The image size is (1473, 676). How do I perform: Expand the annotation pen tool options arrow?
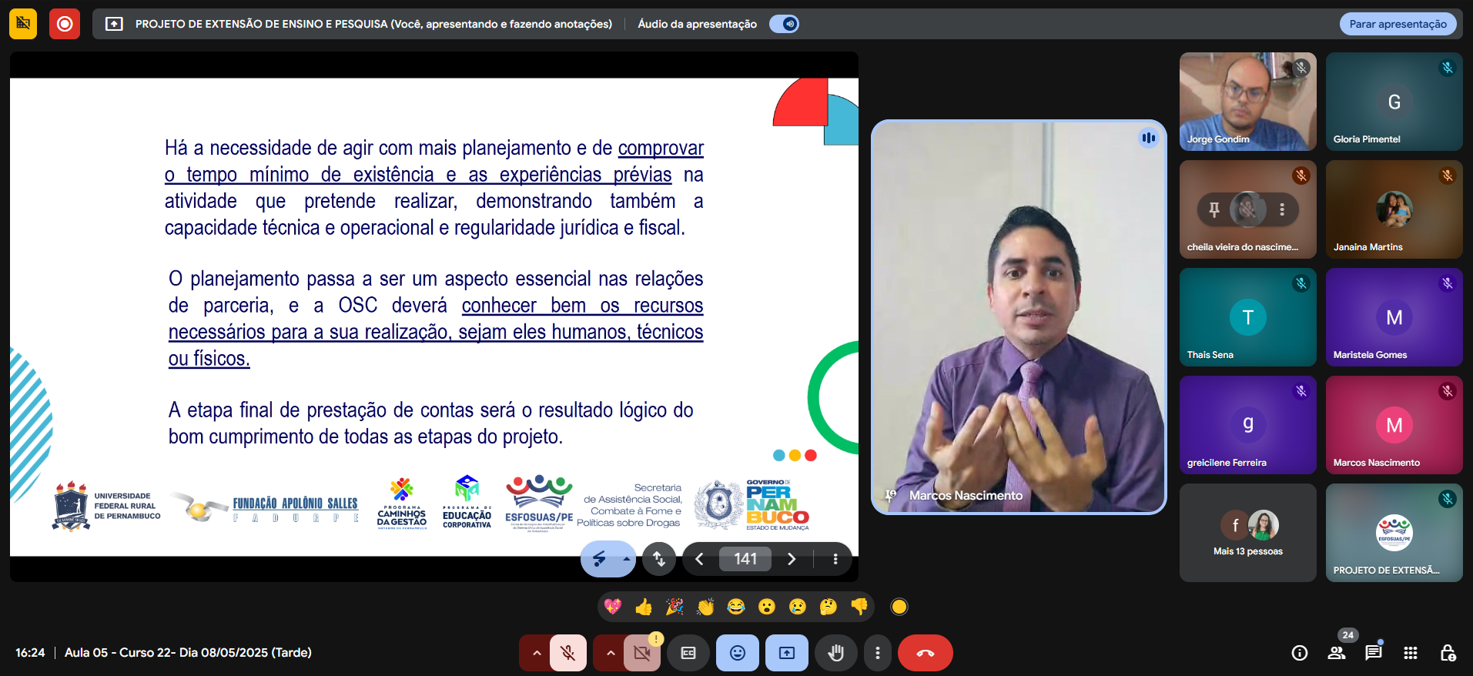pos(627,560)
